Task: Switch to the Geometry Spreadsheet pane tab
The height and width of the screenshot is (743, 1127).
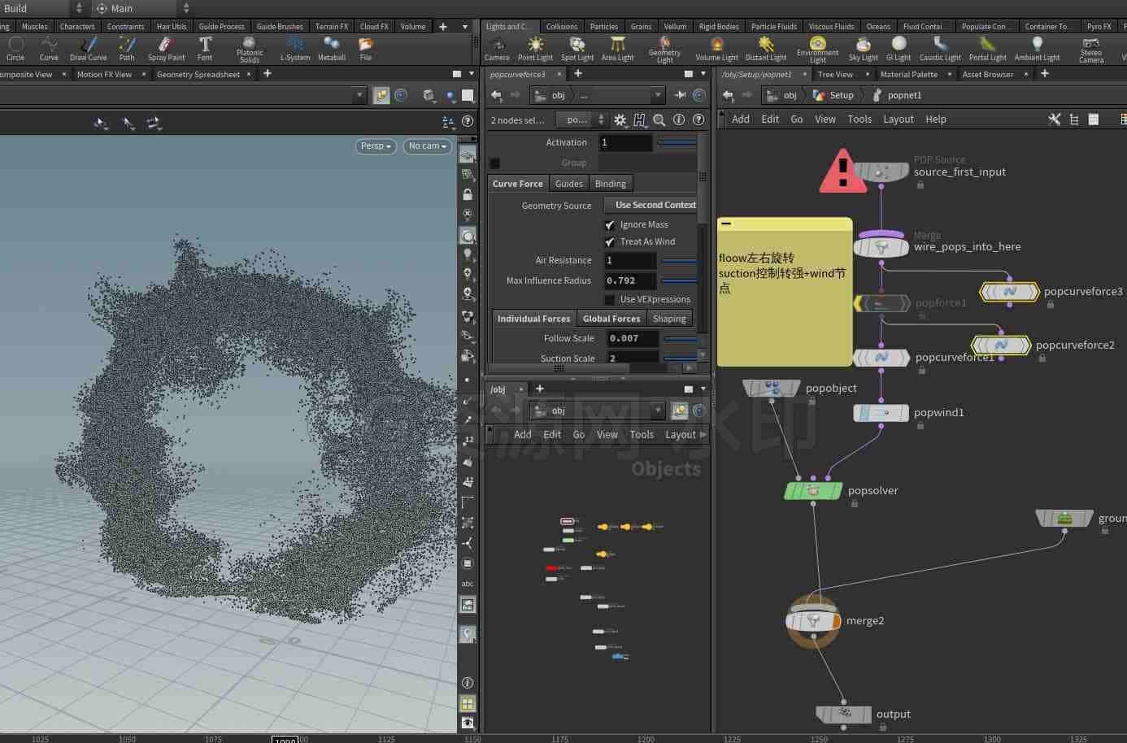Action: (x=198, y=74)
